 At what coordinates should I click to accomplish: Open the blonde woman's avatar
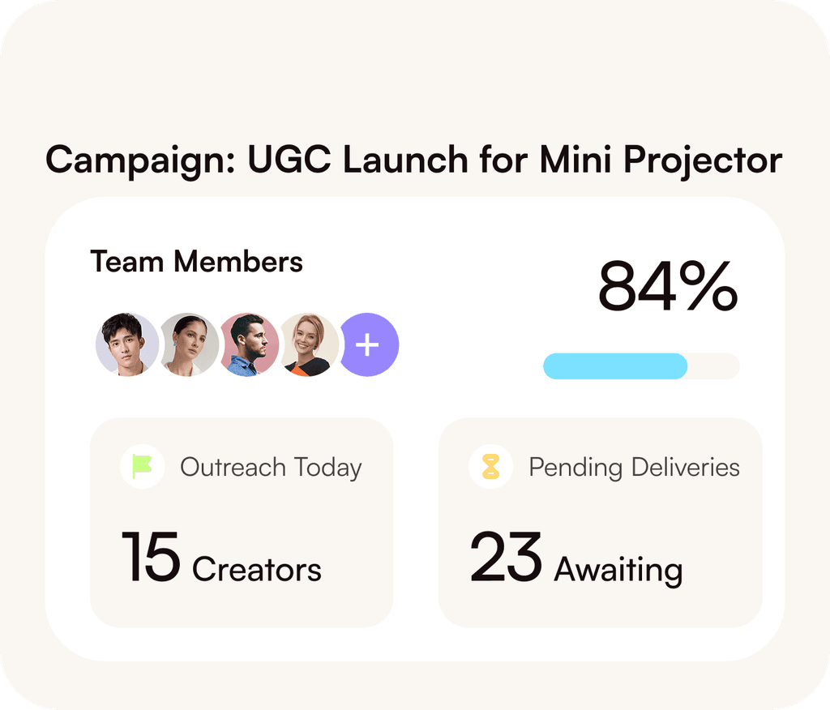click(x=309, y=344)
